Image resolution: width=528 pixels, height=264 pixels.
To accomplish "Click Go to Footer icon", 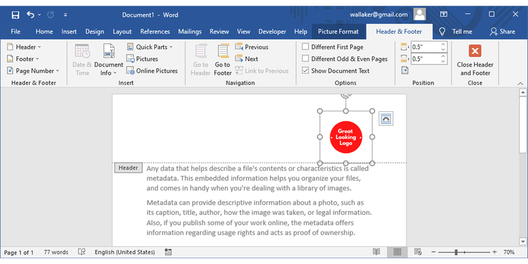I will 223,60.
